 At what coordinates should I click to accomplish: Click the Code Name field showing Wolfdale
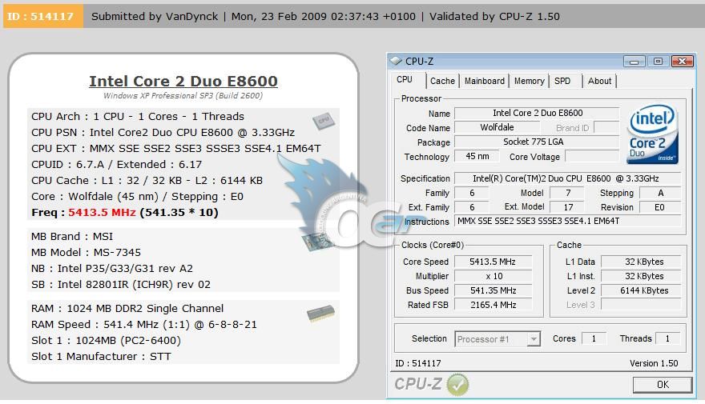point(497,127)
